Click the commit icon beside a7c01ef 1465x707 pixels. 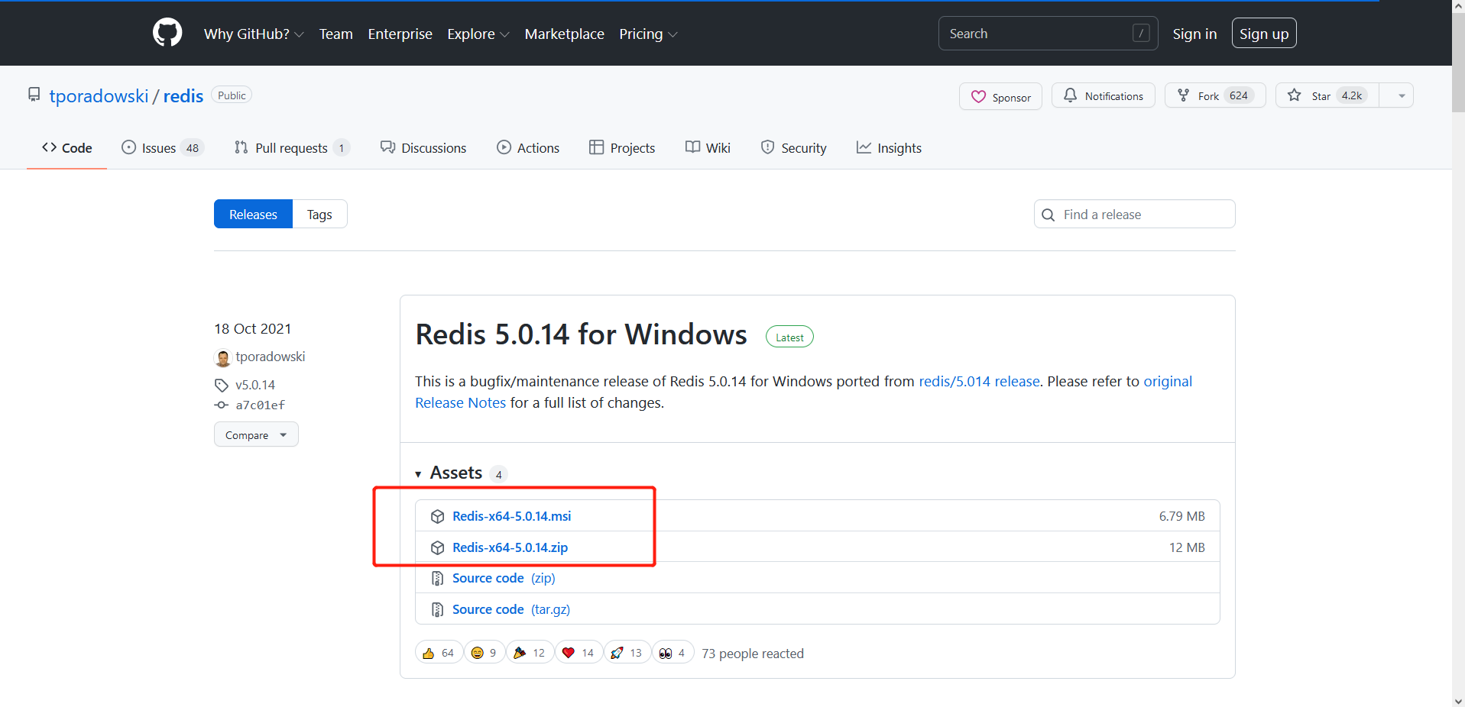[x=221, y=405]
